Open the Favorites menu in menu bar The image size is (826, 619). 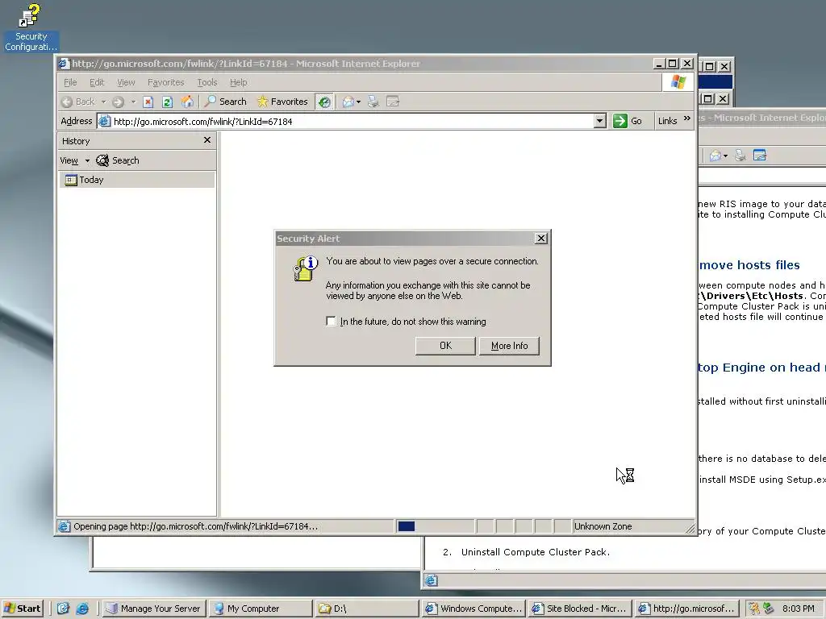click(165, 82)
